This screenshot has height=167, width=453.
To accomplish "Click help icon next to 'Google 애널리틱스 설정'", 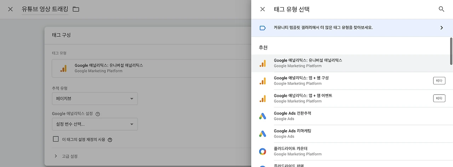I will point(98,114).
